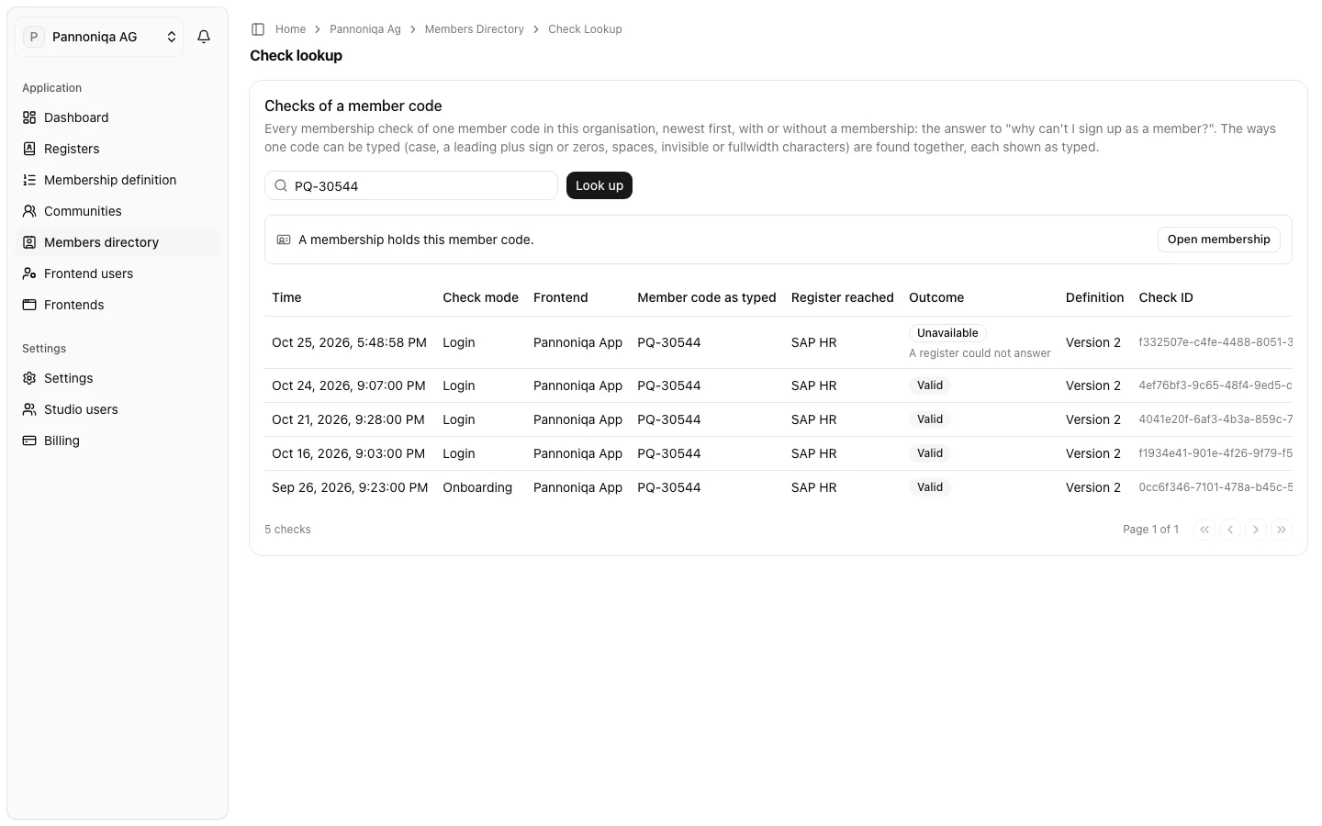1322x826 pixels.
Task: Click the Billing card icon
Action: 29,441
